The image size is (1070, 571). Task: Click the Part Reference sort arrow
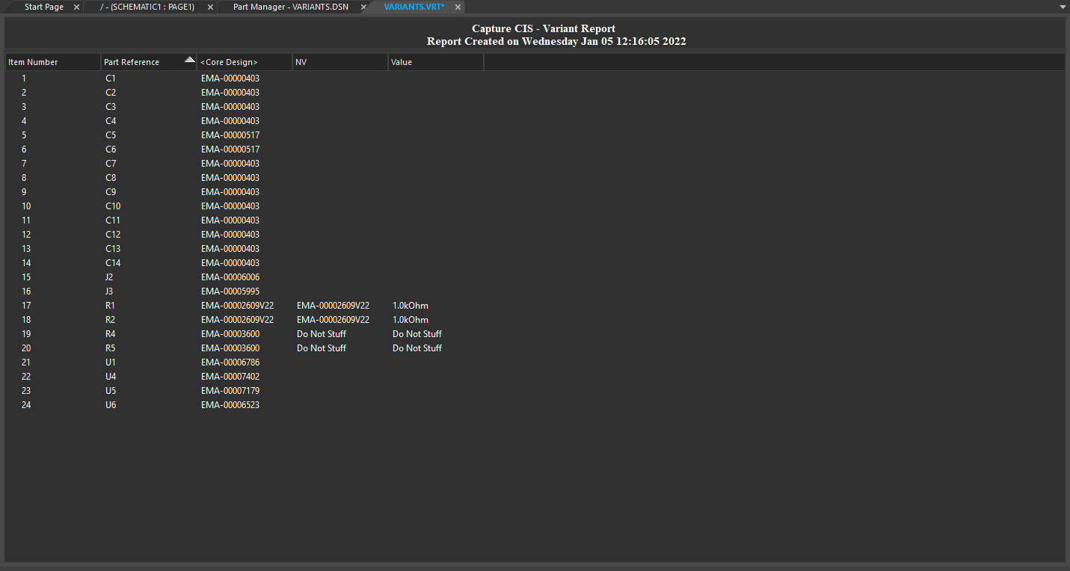(189, 60)
